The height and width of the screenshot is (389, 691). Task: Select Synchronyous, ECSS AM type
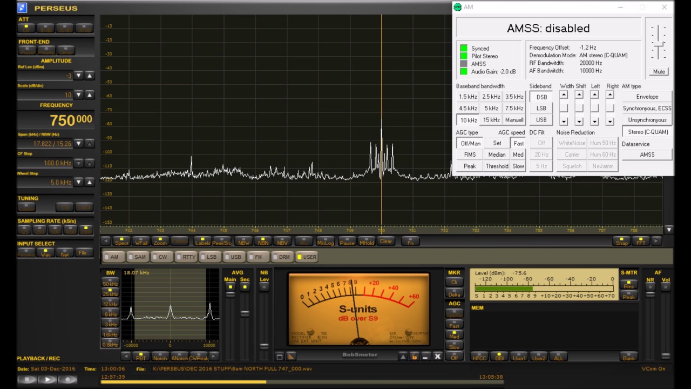pyautogui.click(x=647, y=109)
